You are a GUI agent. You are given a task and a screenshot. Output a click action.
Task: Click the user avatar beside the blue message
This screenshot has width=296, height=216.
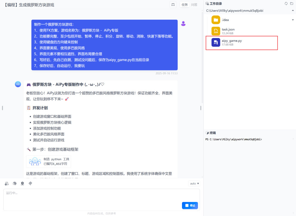(x=183, y=24)
